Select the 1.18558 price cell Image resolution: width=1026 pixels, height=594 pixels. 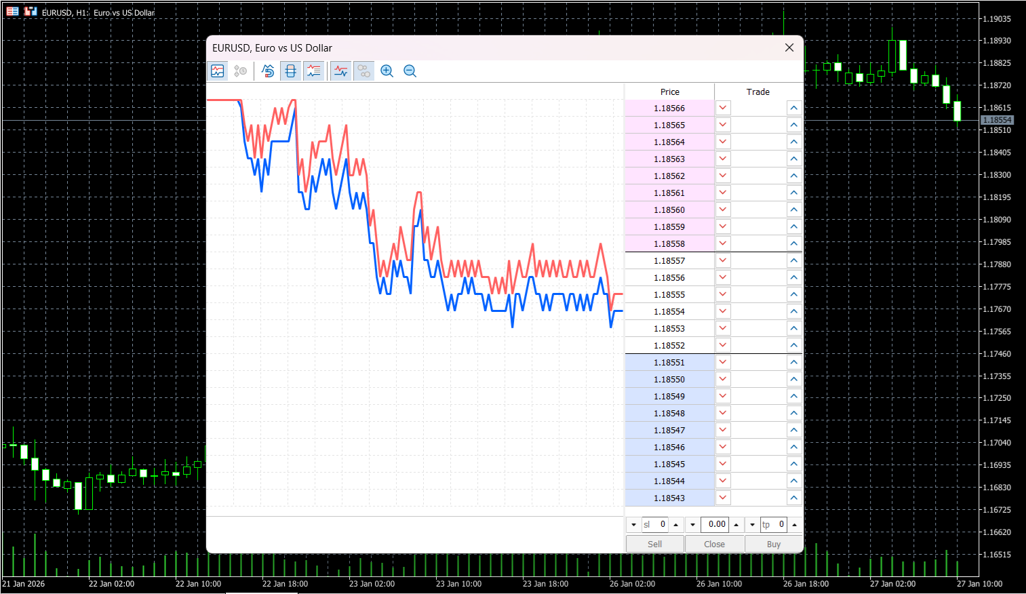click(669, 243)
